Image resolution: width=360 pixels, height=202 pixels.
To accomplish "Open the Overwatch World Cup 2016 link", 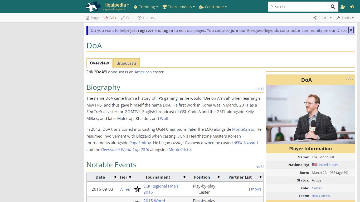I will tap(125, 150).
